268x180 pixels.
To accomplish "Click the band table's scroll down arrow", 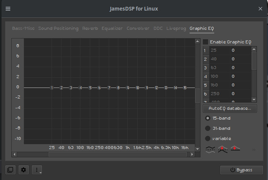I will pos(254,100).
